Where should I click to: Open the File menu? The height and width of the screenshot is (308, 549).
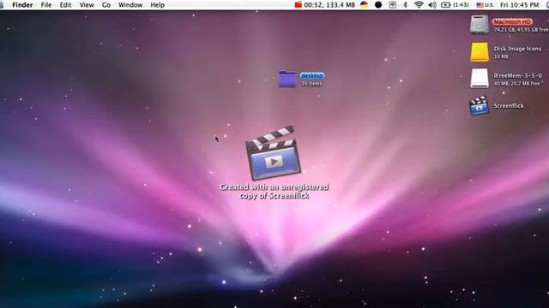click(x=45, y=5)
